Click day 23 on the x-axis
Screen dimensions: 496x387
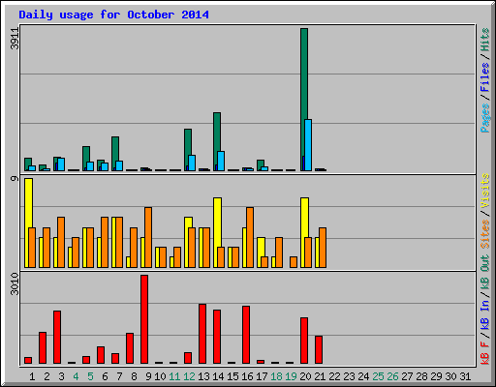349,376
